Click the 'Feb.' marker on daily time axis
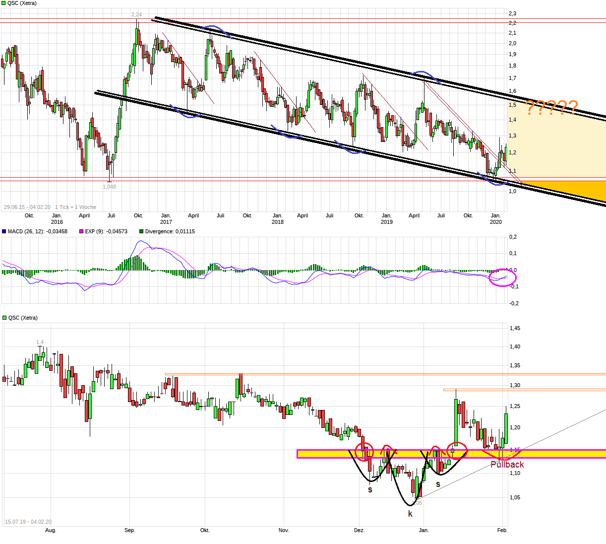Viewport: 606px width, 544px height. tap(502, 531)
